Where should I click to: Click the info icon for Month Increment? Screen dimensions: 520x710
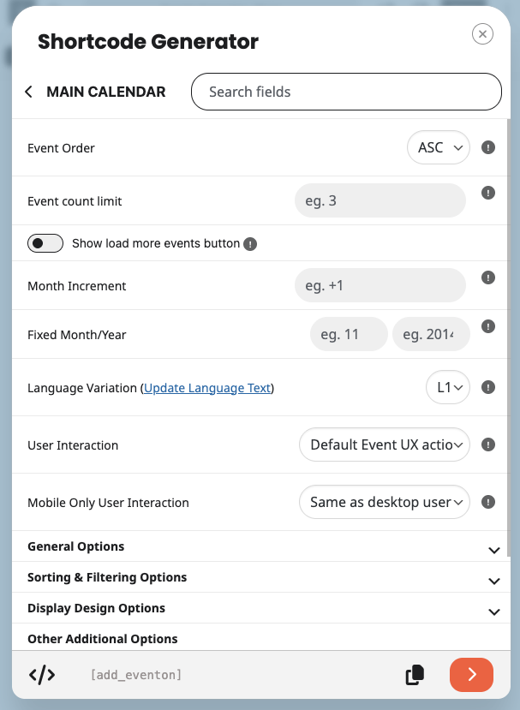(x=488, y=277)
